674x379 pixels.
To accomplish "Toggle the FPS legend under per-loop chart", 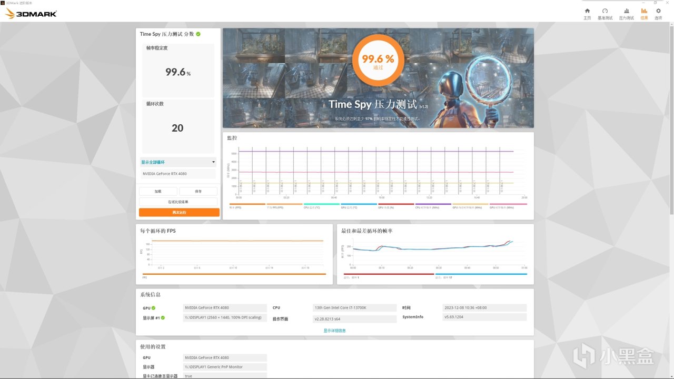I will point(234,274).
